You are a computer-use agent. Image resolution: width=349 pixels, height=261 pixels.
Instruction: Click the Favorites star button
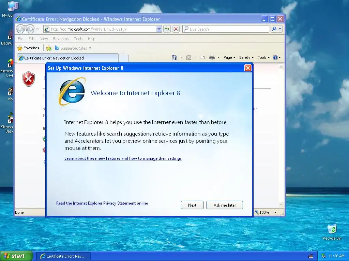28,48
